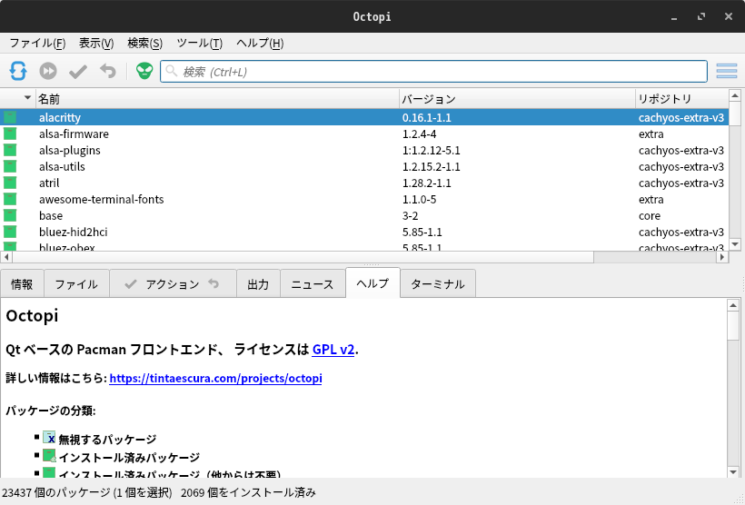
Task: Switch to the ニュース tab
Action: pos(313,284)
